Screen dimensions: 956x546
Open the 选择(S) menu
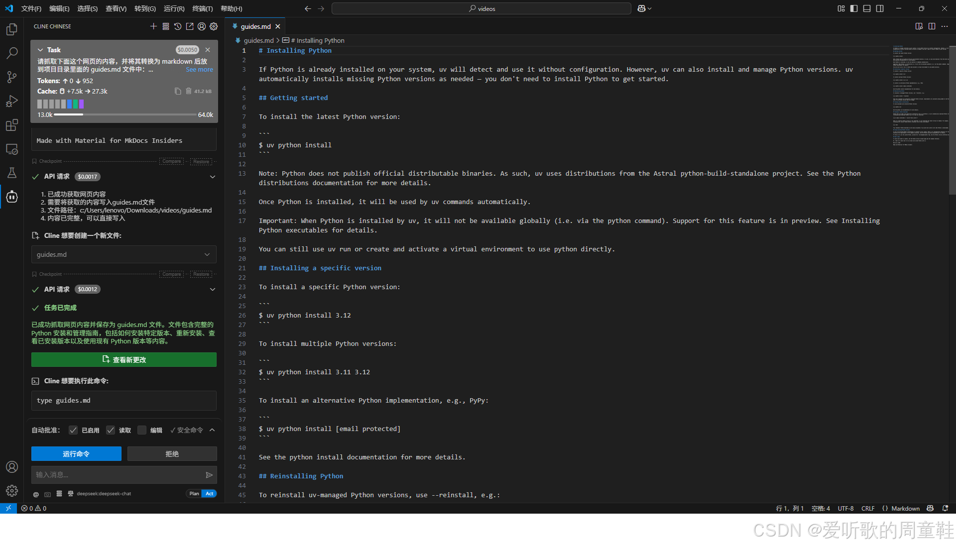coord(88,8)
